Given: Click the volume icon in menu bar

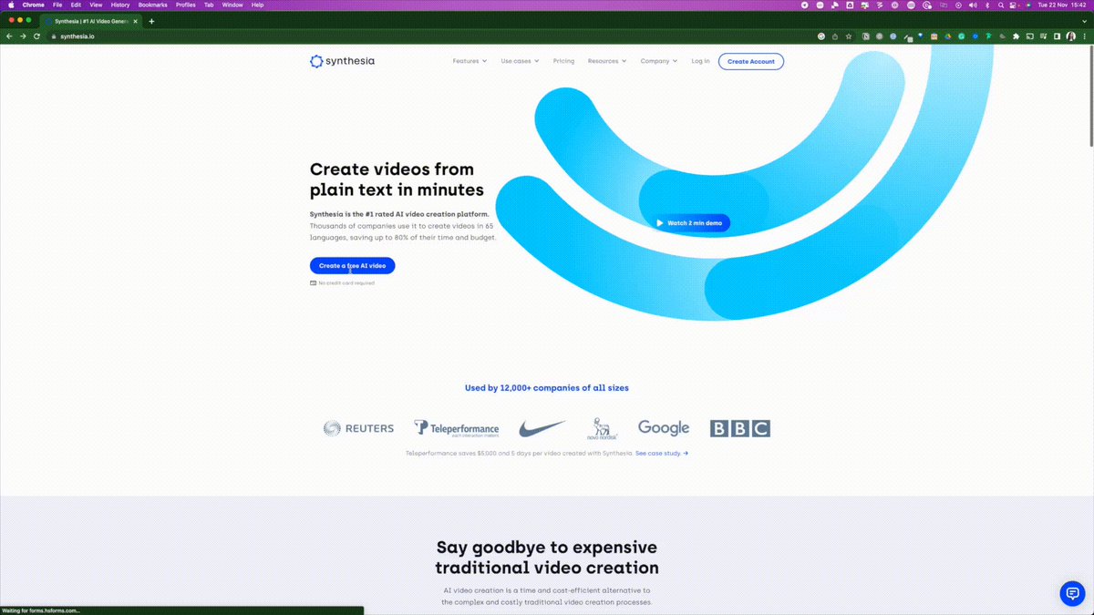Looking at the screenshot, I should pos(973,5).
